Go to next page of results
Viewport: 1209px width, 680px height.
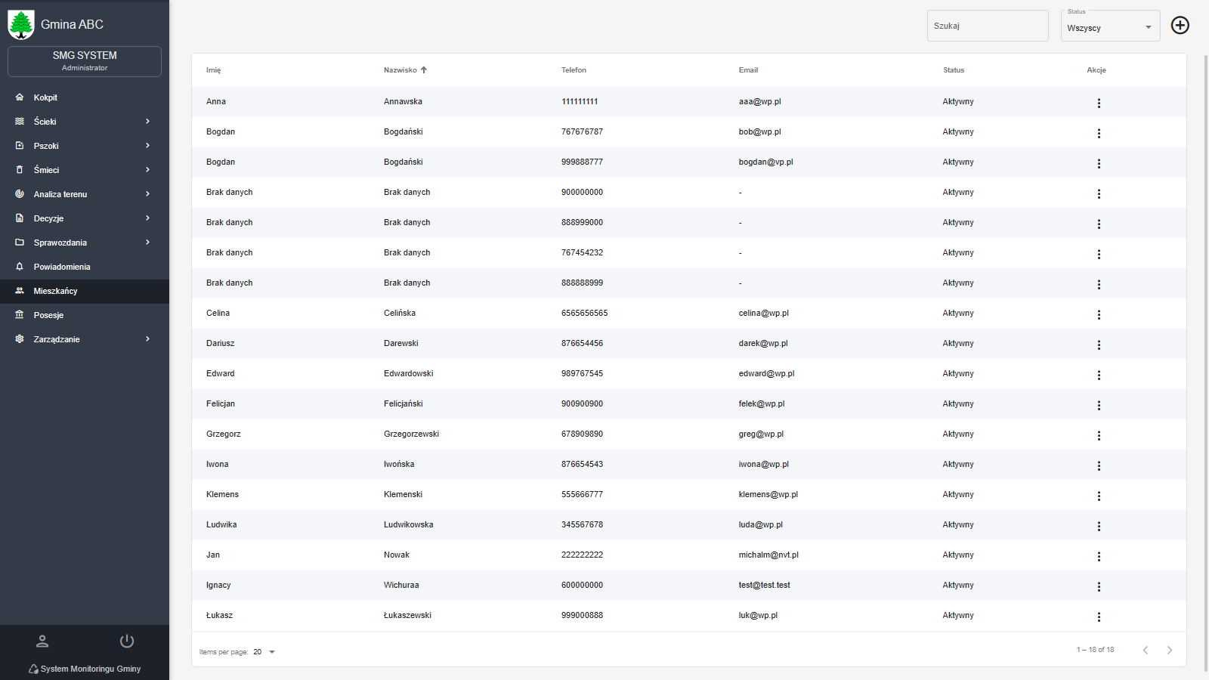pos(1169,651)
